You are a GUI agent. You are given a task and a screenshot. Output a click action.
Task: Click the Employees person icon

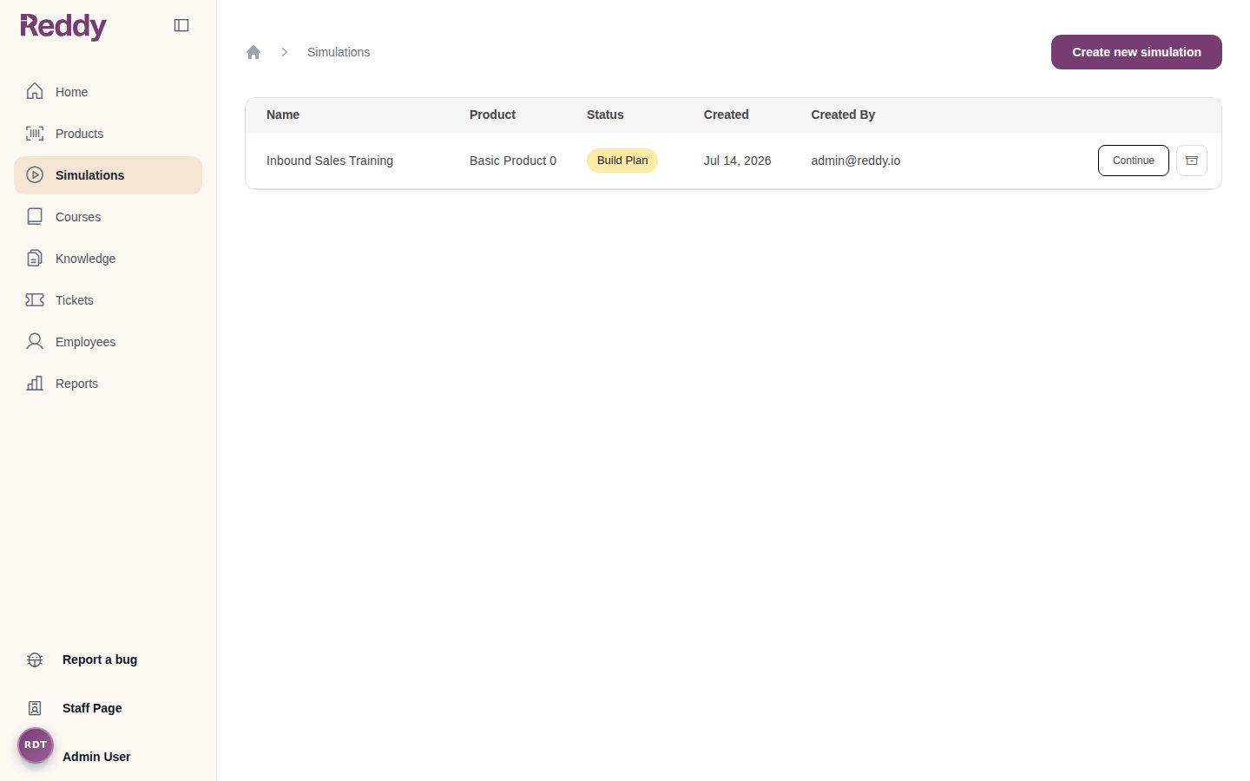coord(35,341)
